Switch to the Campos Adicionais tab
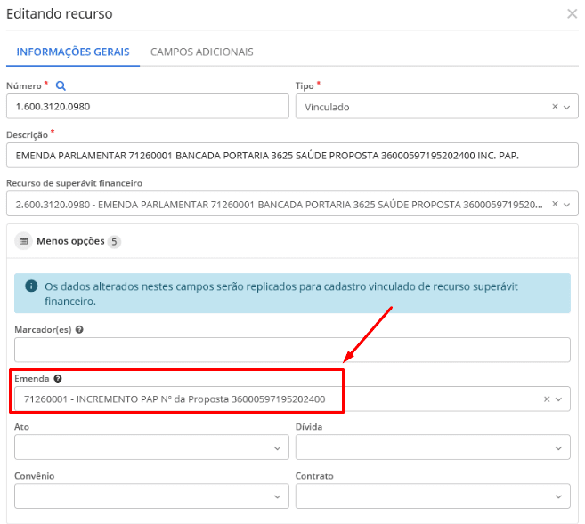This screenshot has width=585, height=524. point(201,52)
